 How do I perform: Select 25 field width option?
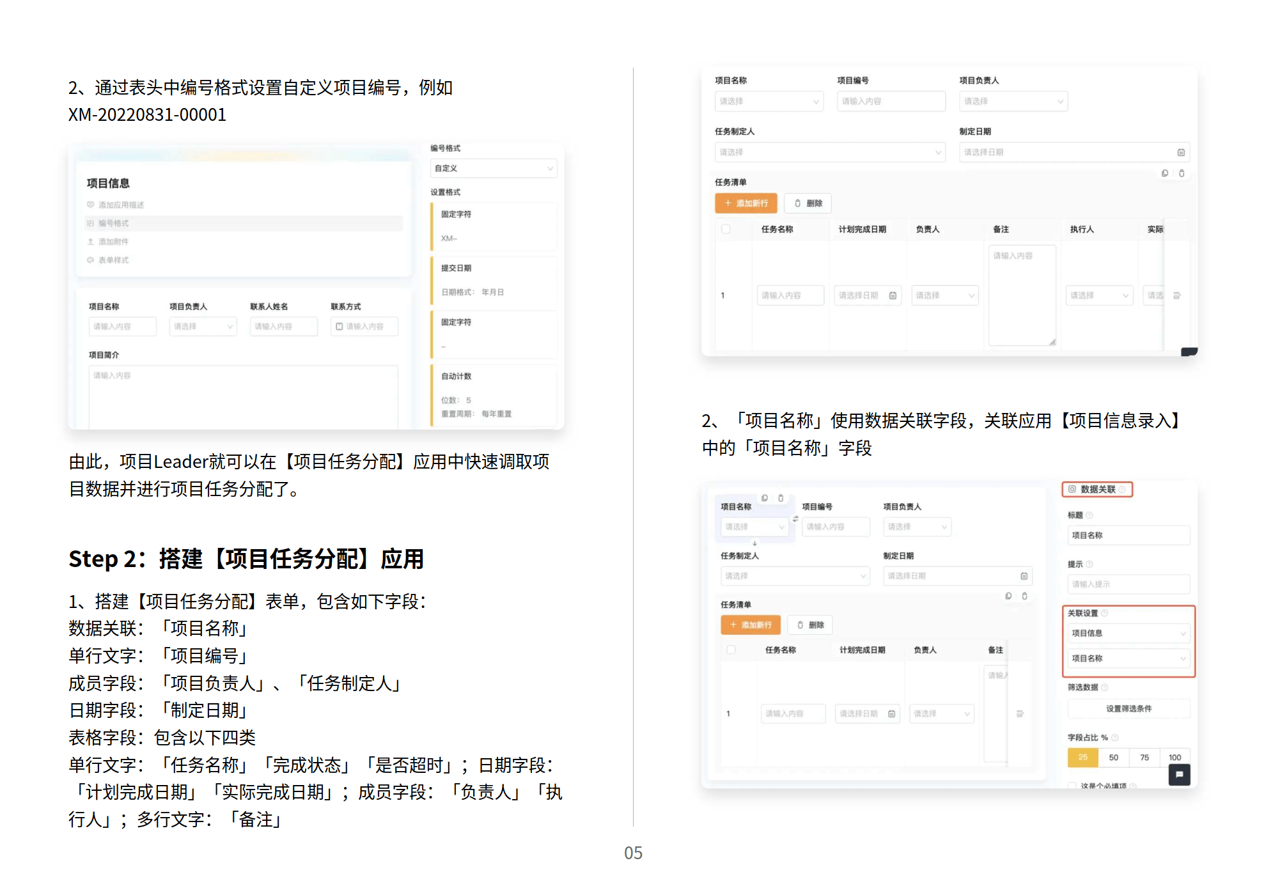pos(1082,758)
